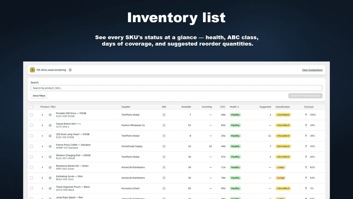The image size is (353, 199).
Task: Click the forecast up arrow showing 139%
Action: click(306, 115)
